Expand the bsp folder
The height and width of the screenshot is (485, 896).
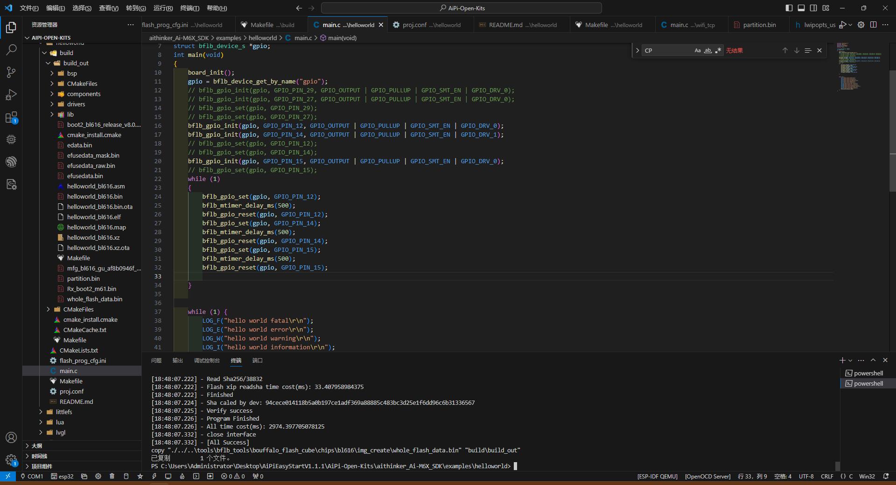click(x=52, y=73)
